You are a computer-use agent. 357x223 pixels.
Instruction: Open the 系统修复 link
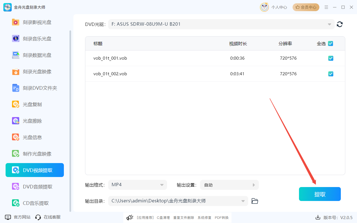pyautogui.click(x=204, y=218)
